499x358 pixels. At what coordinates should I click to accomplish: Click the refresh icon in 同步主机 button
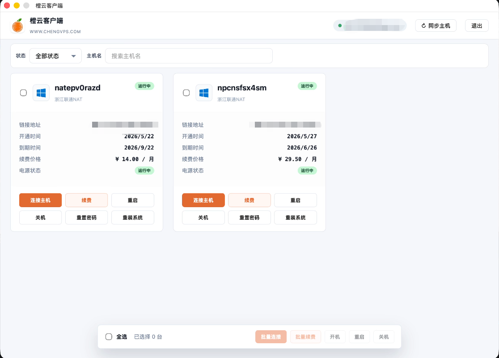click(423, 26)
